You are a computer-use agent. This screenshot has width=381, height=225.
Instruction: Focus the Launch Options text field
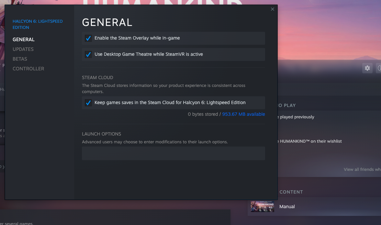coord(174,153)
